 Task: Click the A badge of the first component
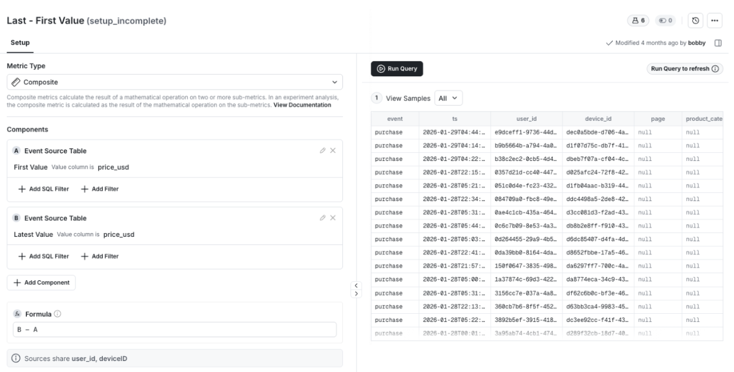17,151
